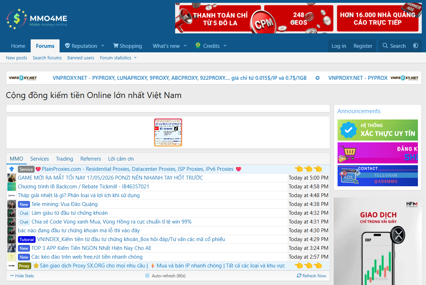Open Credits with medal icon
426x285 pixels.
tap(208, 46)
